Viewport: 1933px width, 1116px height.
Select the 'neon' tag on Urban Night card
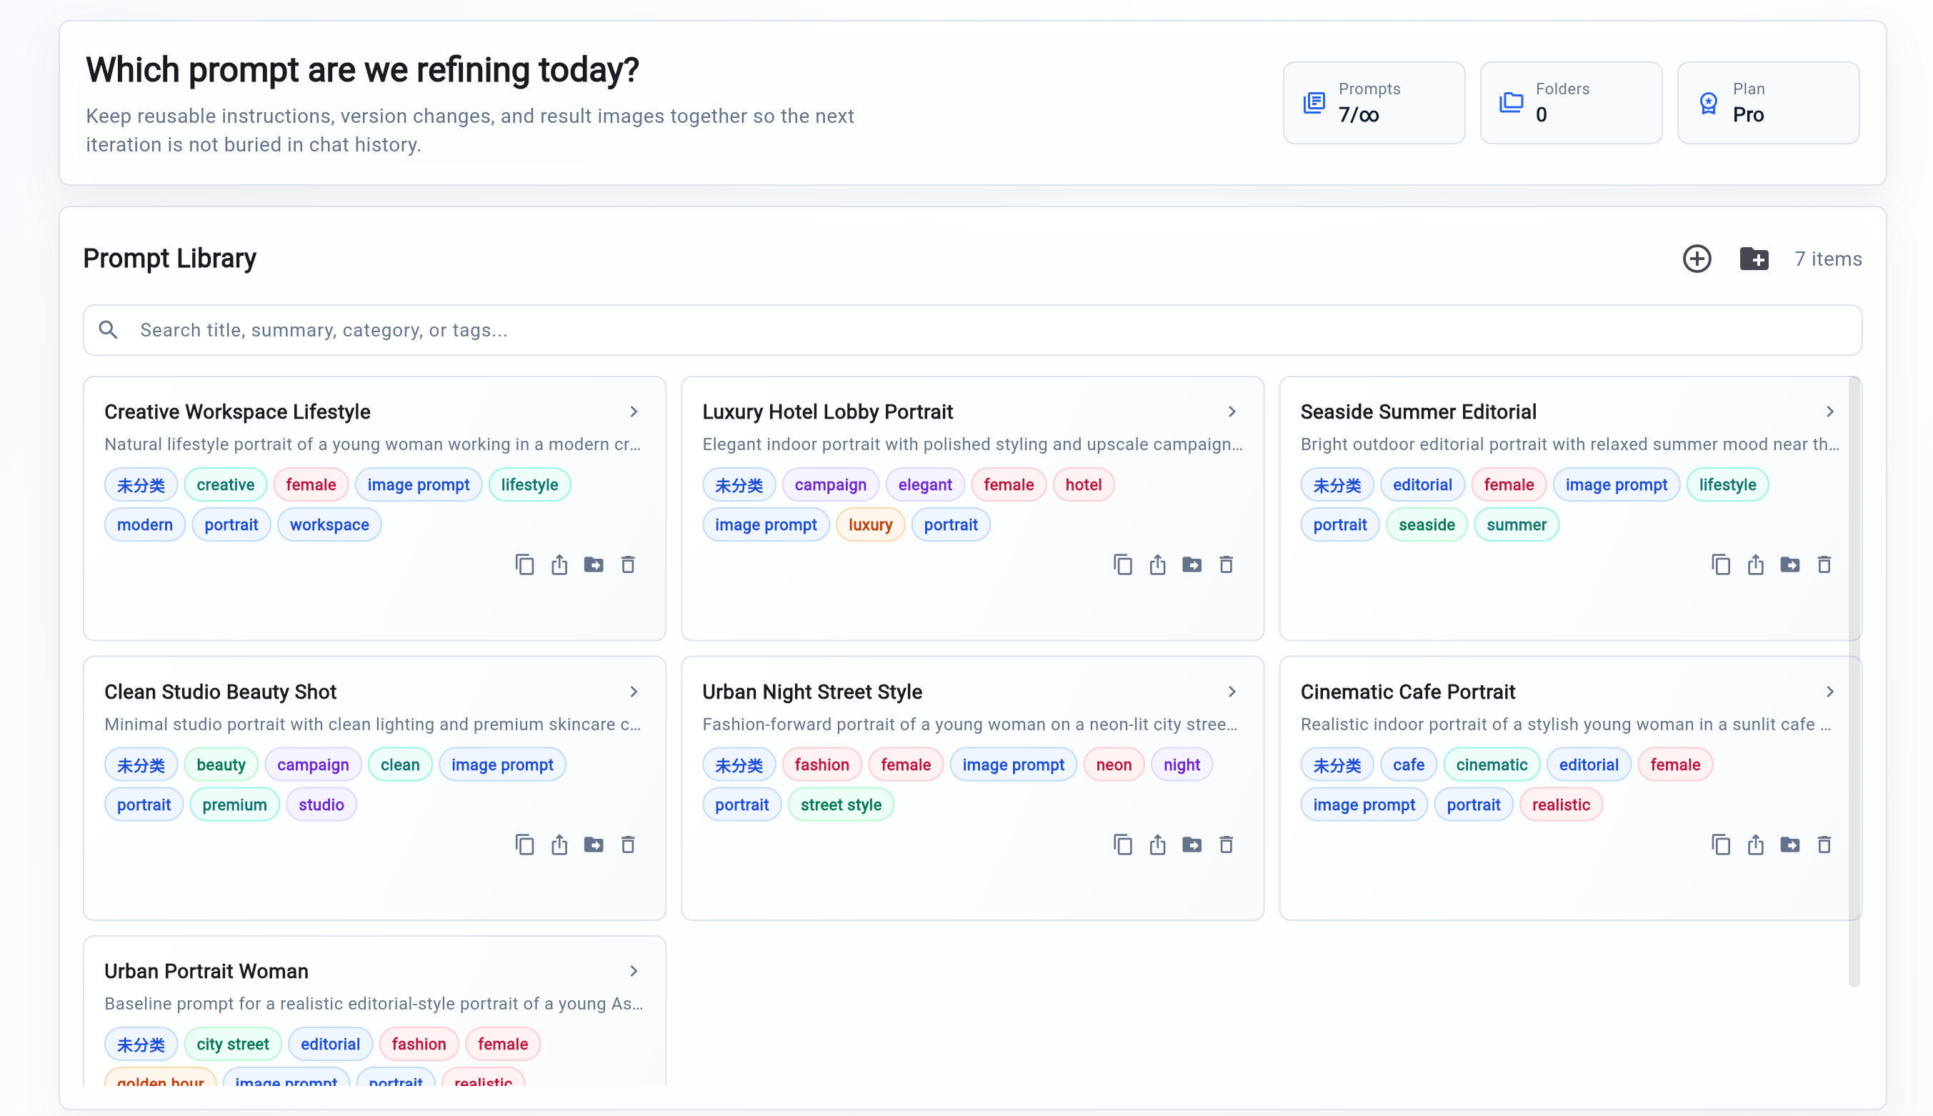point(1113,765)
